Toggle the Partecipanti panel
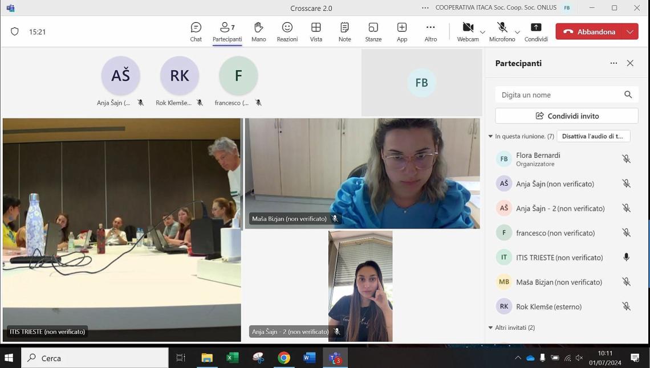 point(227,32)
